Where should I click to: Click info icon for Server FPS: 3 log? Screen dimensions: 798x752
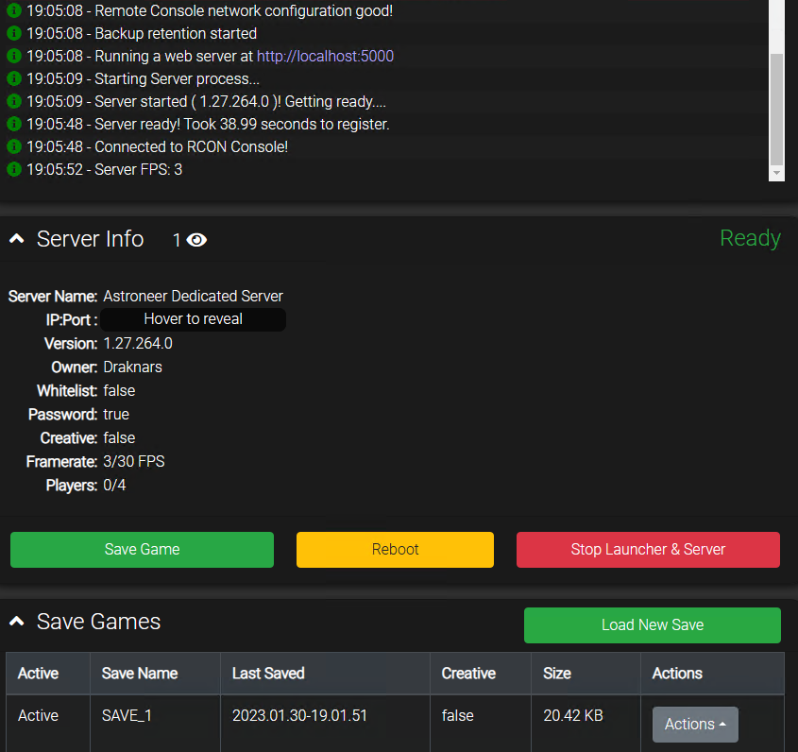coord(14,168)
